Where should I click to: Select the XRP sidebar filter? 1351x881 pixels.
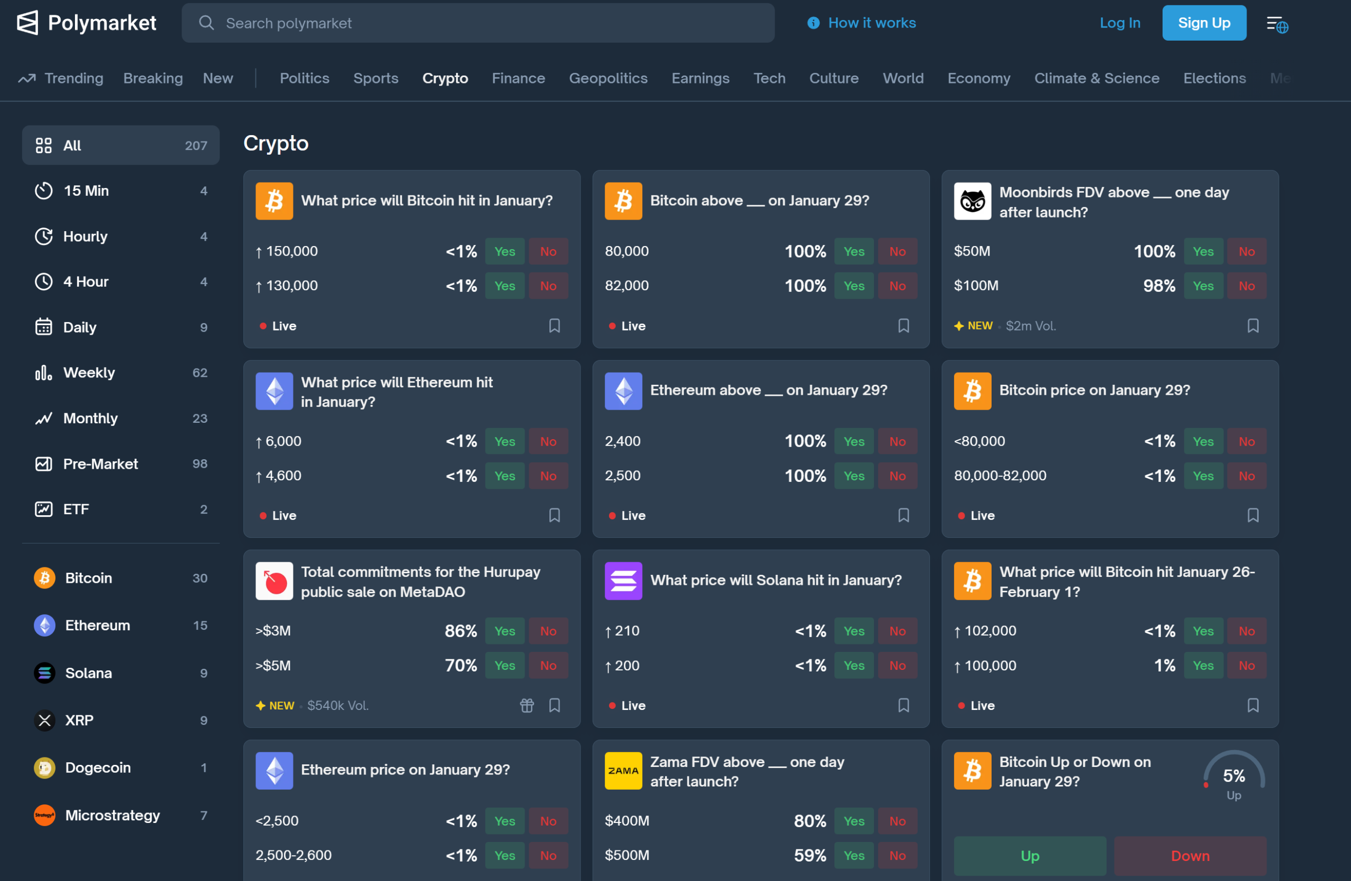(x=80, y=721)
